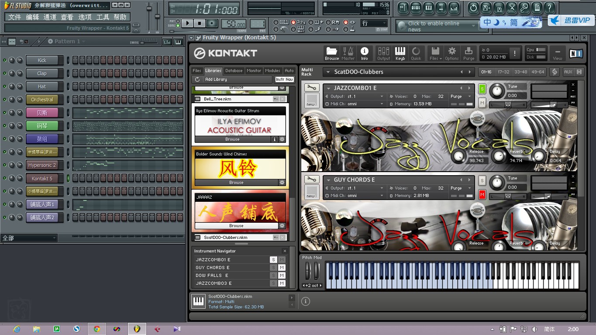Open Kontakt Options gear
This screenshot has height=335, width=596.
(452, 53)
